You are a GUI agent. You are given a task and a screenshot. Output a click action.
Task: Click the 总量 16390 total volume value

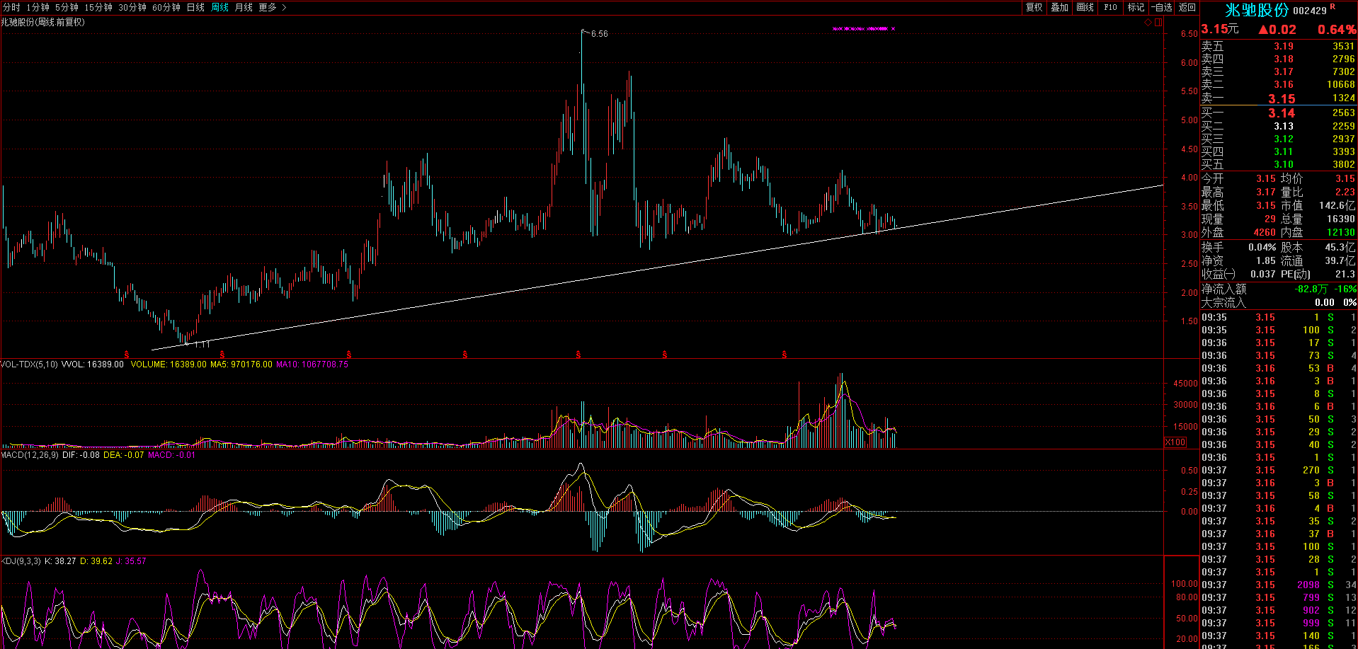(x=1341, y=219)
